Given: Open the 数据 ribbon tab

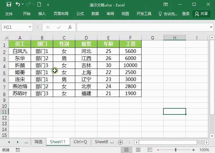Looking at the screenshot, I should pos(95,14).
